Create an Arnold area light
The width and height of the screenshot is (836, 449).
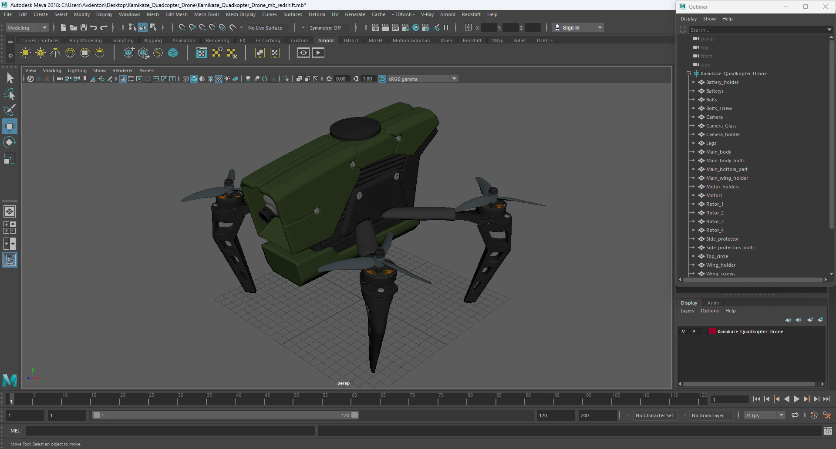26,53
